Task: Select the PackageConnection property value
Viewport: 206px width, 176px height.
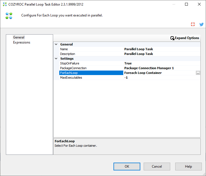Action: tap(159, 68)
